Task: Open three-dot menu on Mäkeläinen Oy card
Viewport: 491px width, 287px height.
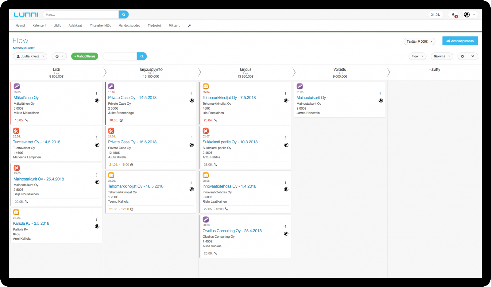Action: (96, 94)
